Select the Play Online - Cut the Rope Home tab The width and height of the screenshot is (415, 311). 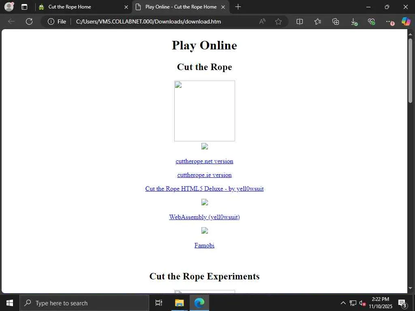pyautogui.click(x=181, y=7)
